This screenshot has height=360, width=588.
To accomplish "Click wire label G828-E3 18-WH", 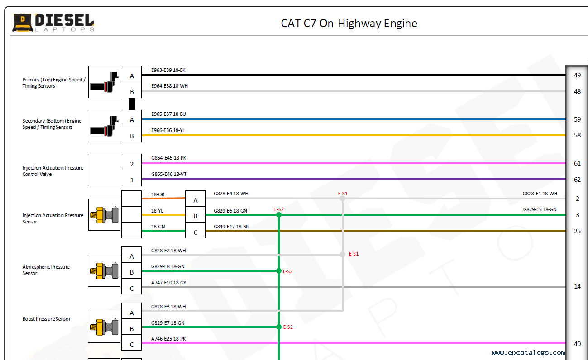I will coord(168,307).
